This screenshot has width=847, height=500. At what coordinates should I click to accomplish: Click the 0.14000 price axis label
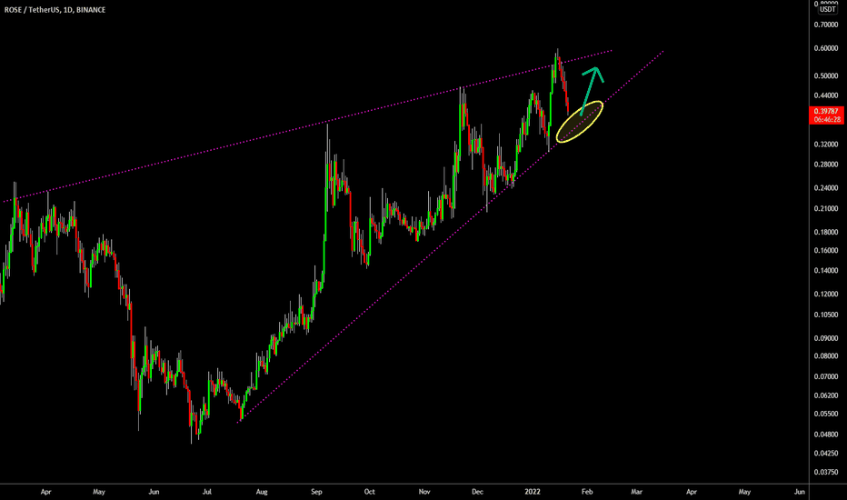click(x=826, y=271)
